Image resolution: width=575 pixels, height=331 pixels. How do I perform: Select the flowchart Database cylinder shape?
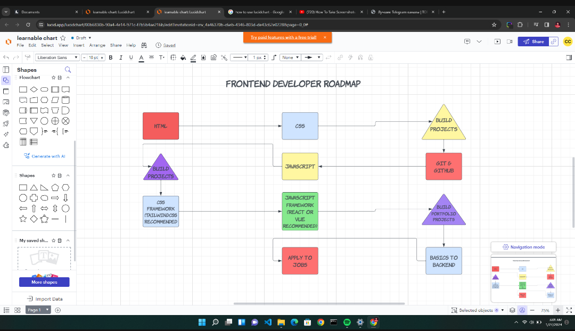pyautogui.click(x=65, y=100)
